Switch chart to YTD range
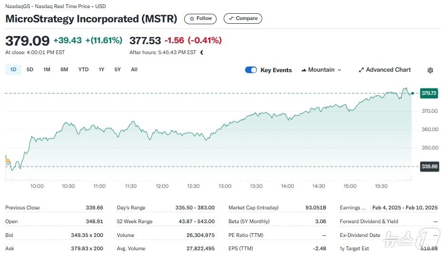The width and height of the screenshot is (445, 255). coord(83,69)
